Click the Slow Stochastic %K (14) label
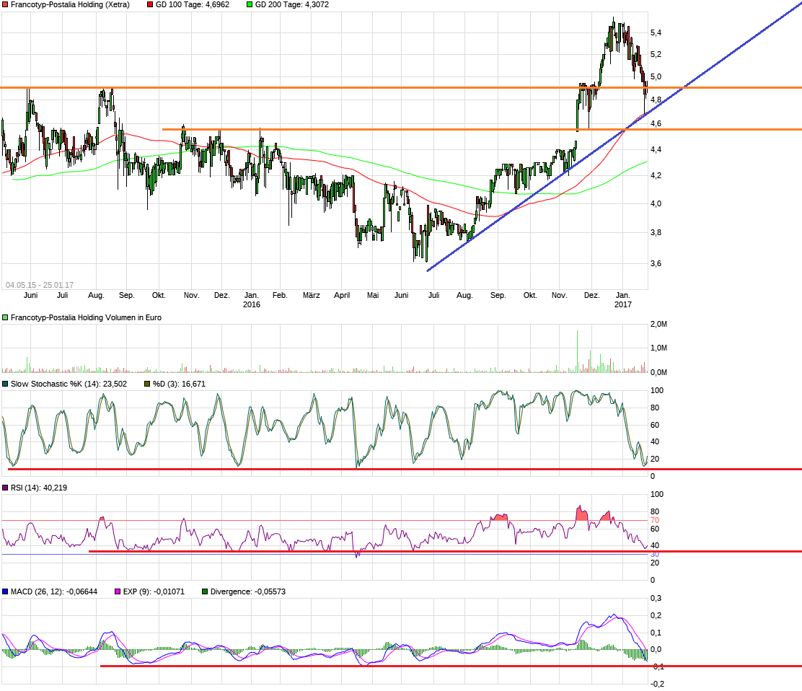This screenshot has height=691, width=802. pyautogui.click(x=69, y=384)
